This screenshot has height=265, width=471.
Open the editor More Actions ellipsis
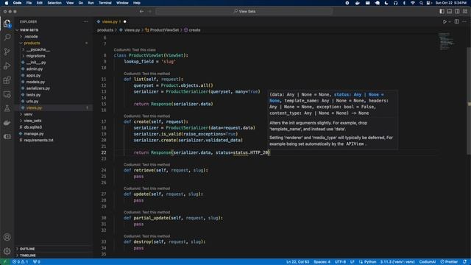pyautogui.click(x=464, y=21)
